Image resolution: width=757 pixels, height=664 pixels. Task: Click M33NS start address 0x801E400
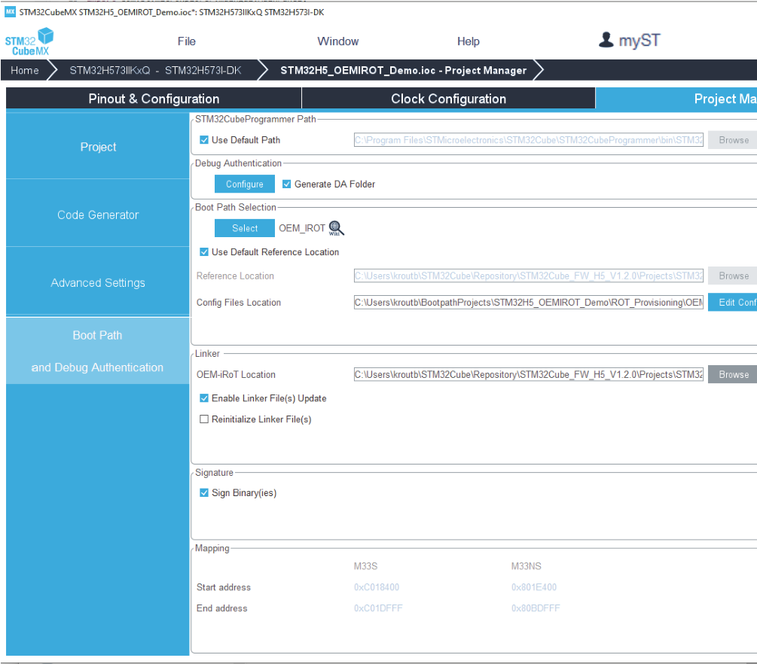coord(534,587)
